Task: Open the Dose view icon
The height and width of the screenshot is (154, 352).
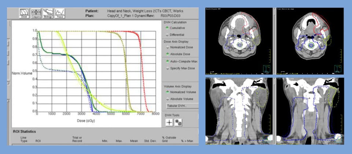Action: [24, 13]
